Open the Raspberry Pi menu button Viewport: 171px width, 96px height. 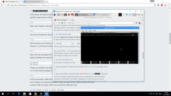tap(55, 15)
